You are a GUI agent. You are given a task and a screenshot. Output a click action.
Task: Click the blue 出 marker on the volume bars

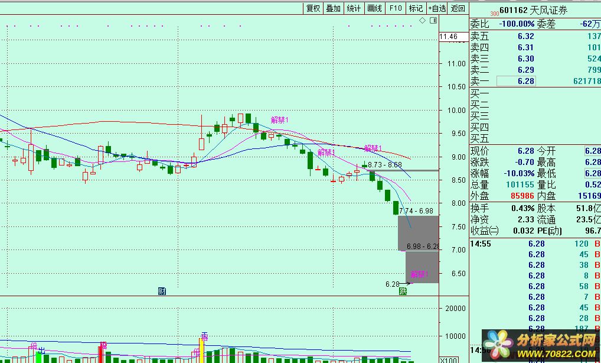click(41, 351)
